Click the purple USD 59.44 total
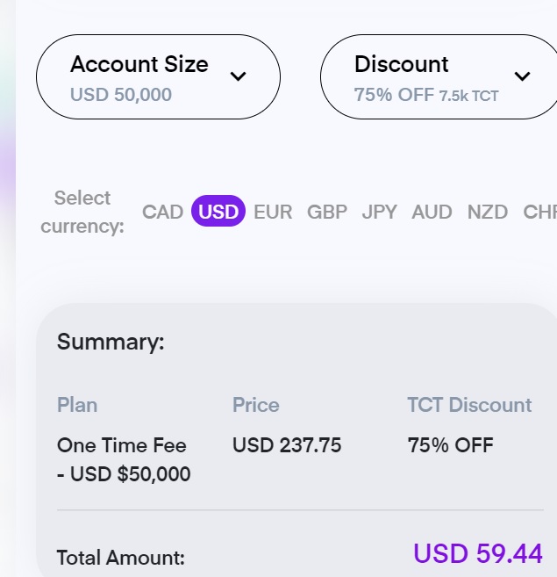 pos(478,553)
